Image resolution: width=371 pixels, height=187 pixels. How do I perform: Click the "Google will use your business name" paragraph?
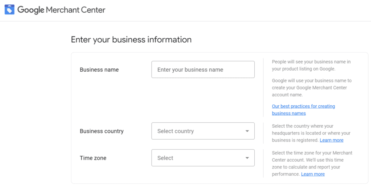(312, 88)
